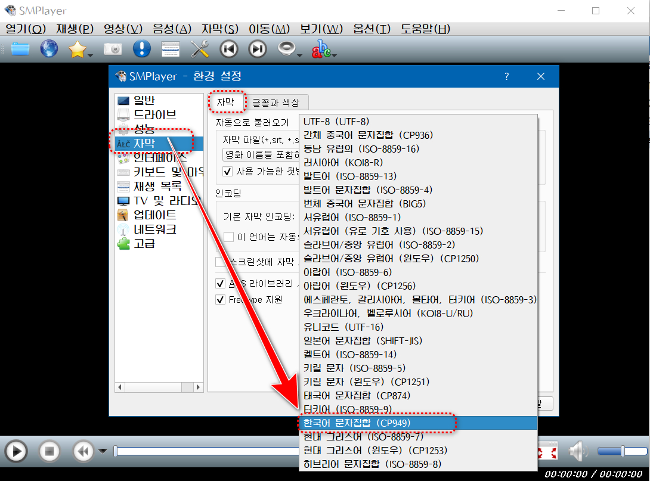Select 자막 in the preferences sidebar
This screenshot has height=481, width=650.
[159, 144]
